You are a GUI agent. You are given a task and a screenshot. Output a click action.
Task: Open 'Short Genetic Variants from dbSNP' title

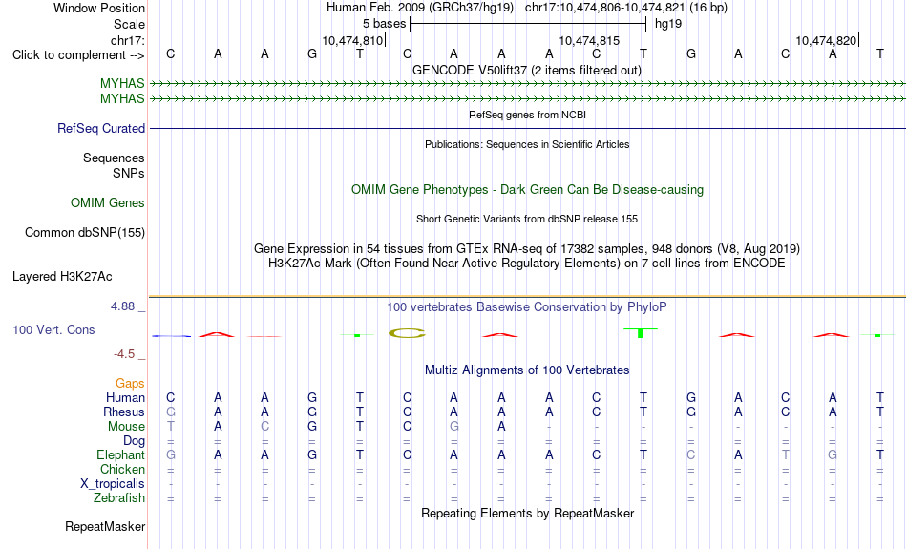point(526,219)
